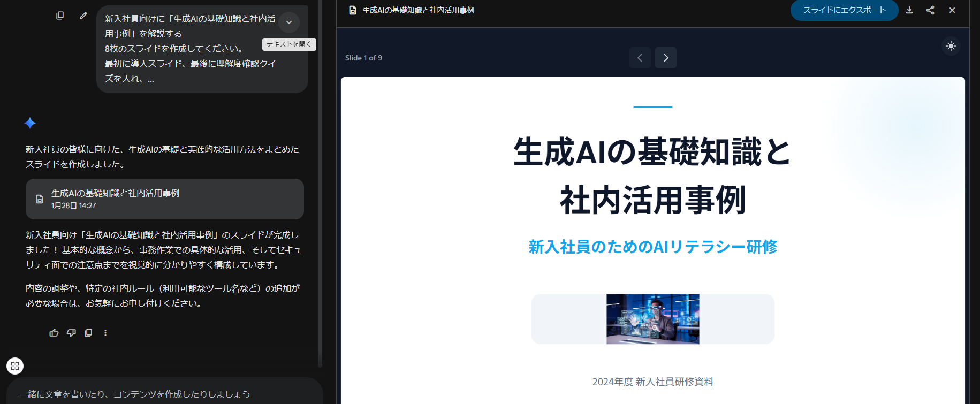Open the generated slide file card

point(164,199)
